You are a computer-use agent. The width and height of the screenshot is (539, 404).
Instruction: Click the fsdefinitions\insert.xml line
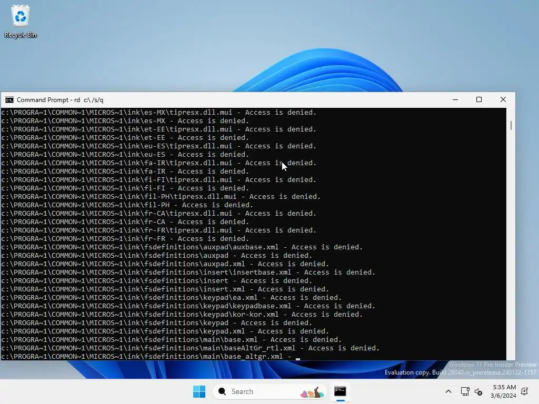pyautogui.click(x=165, y=289)
